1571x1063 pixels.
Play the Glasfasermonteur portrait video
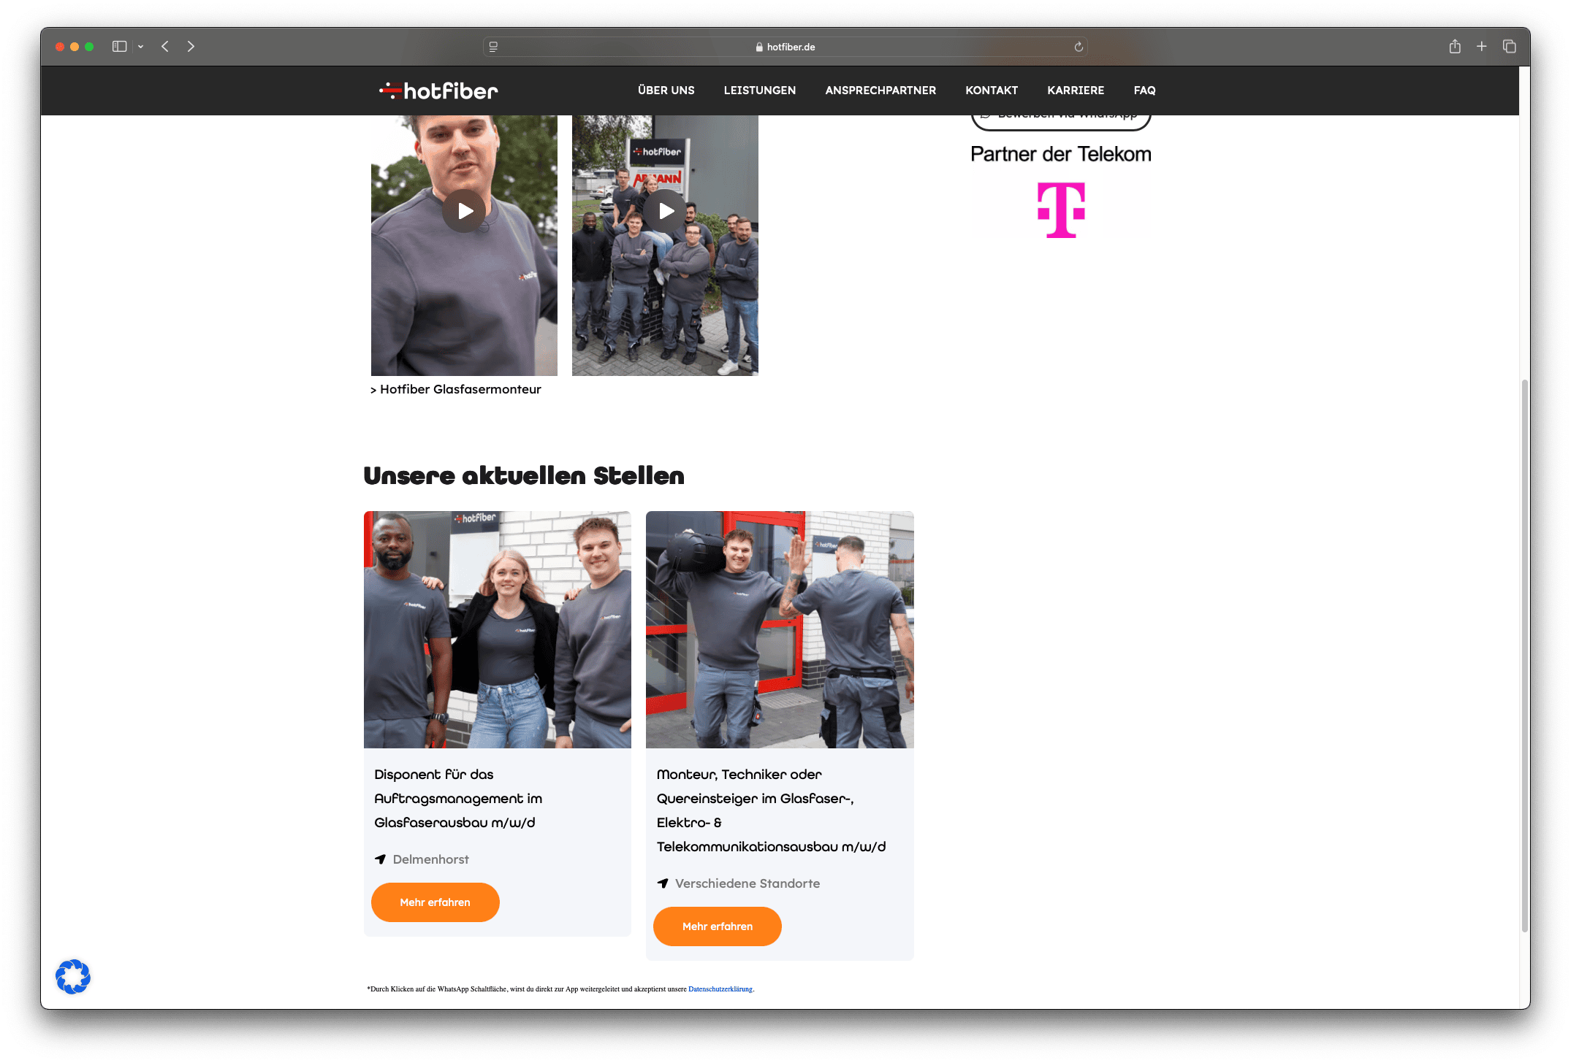tap(464, 211)
